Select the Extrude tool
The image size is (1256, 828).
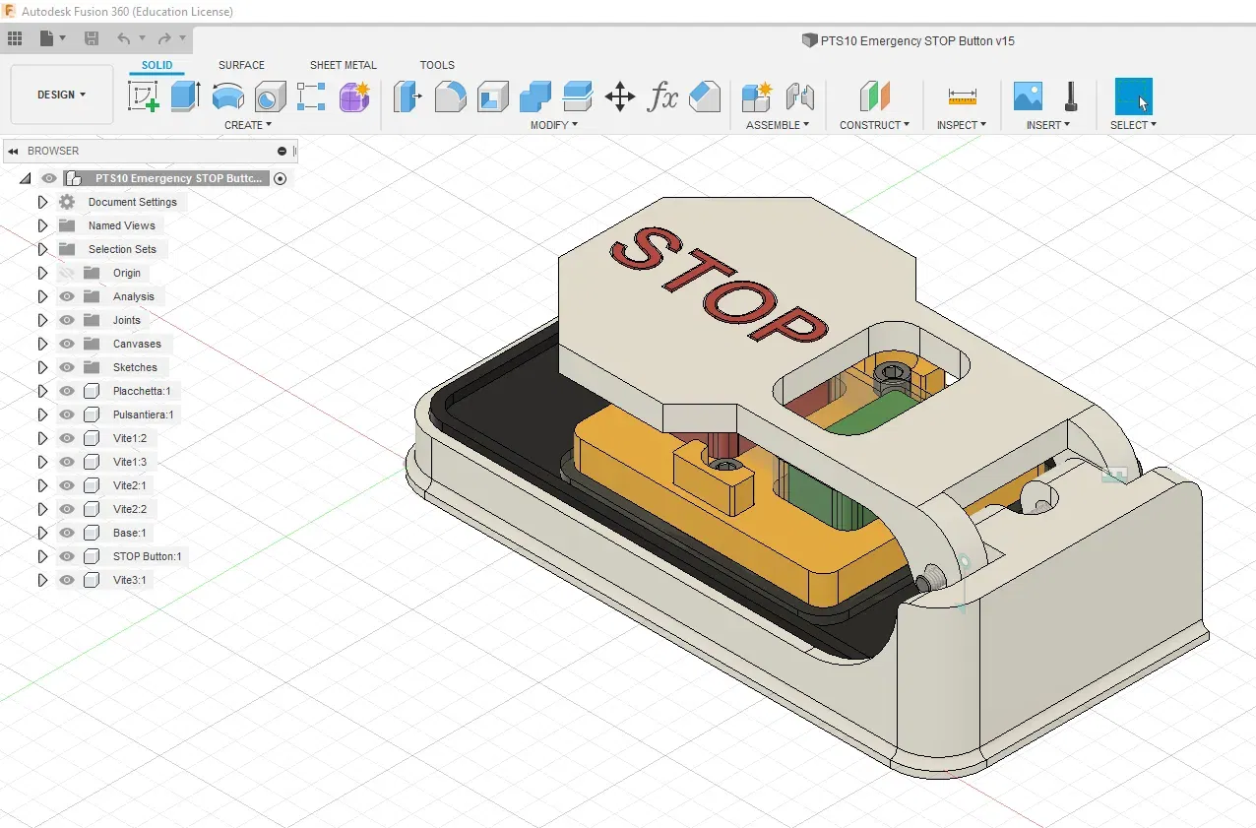click(185, 96)
